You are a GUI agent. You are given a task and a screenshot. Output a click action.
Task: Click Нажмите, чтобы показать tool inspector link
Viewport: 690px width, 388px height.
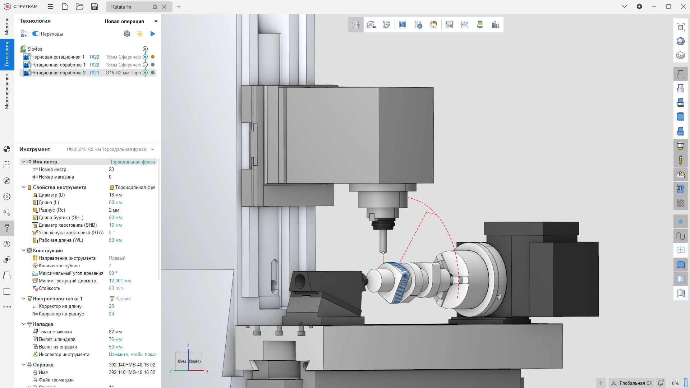[132, 355]
